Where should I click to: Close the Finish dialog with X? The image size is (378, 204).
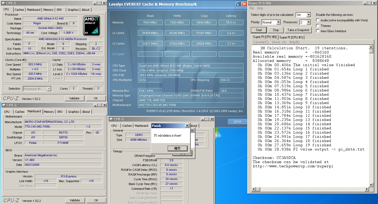coord(187,126)
